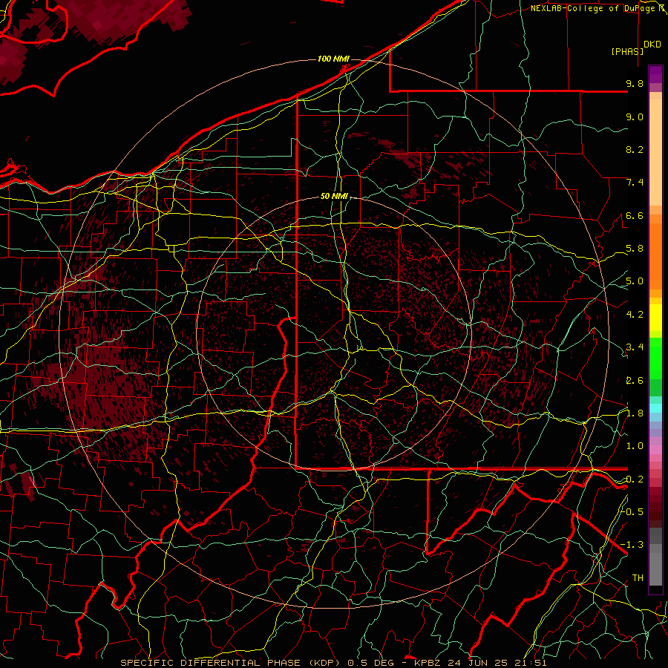
Task: Pick the bright green segment of the scale
Action: pyautogui.click(x=655, y=358)
